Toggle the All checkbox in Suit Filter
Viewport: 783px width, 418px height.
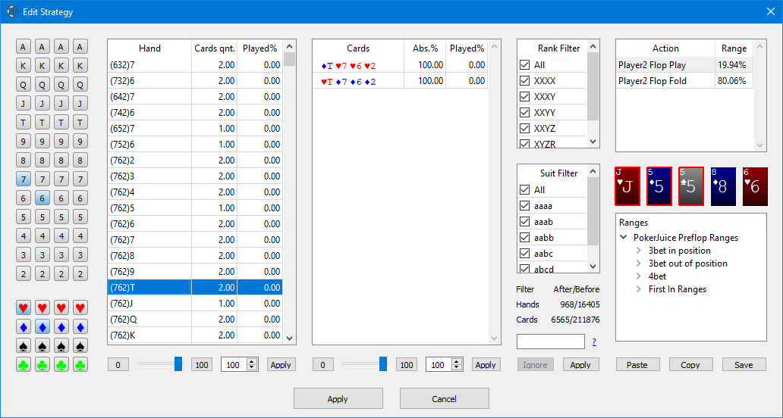point(524,190)
